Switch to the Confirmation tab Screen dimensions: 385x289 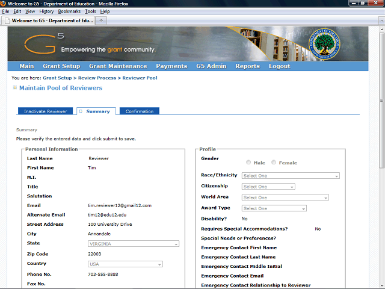coord(140,111)
